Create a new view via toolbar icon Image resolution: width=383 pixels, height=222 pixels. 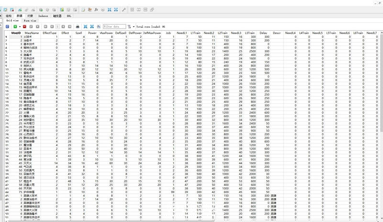62,10
